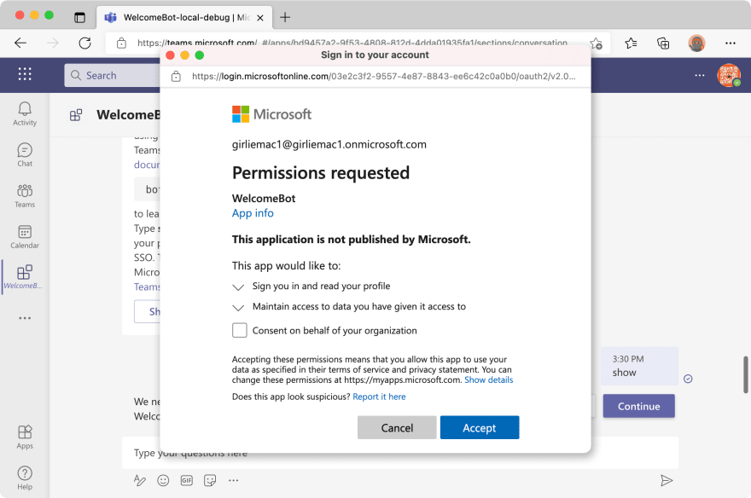Click the Report it here link
The height and width of the screenshot is (498, 751).
(x=379, y=397)
